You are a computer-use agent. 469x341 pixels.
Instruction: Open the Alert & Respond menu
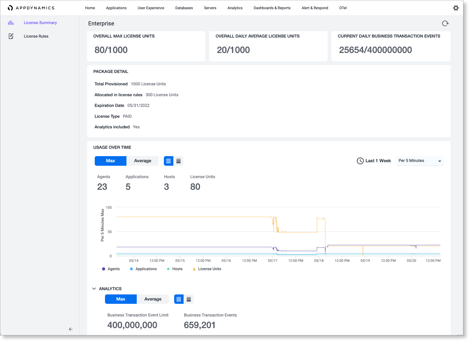tap(315, 8)
